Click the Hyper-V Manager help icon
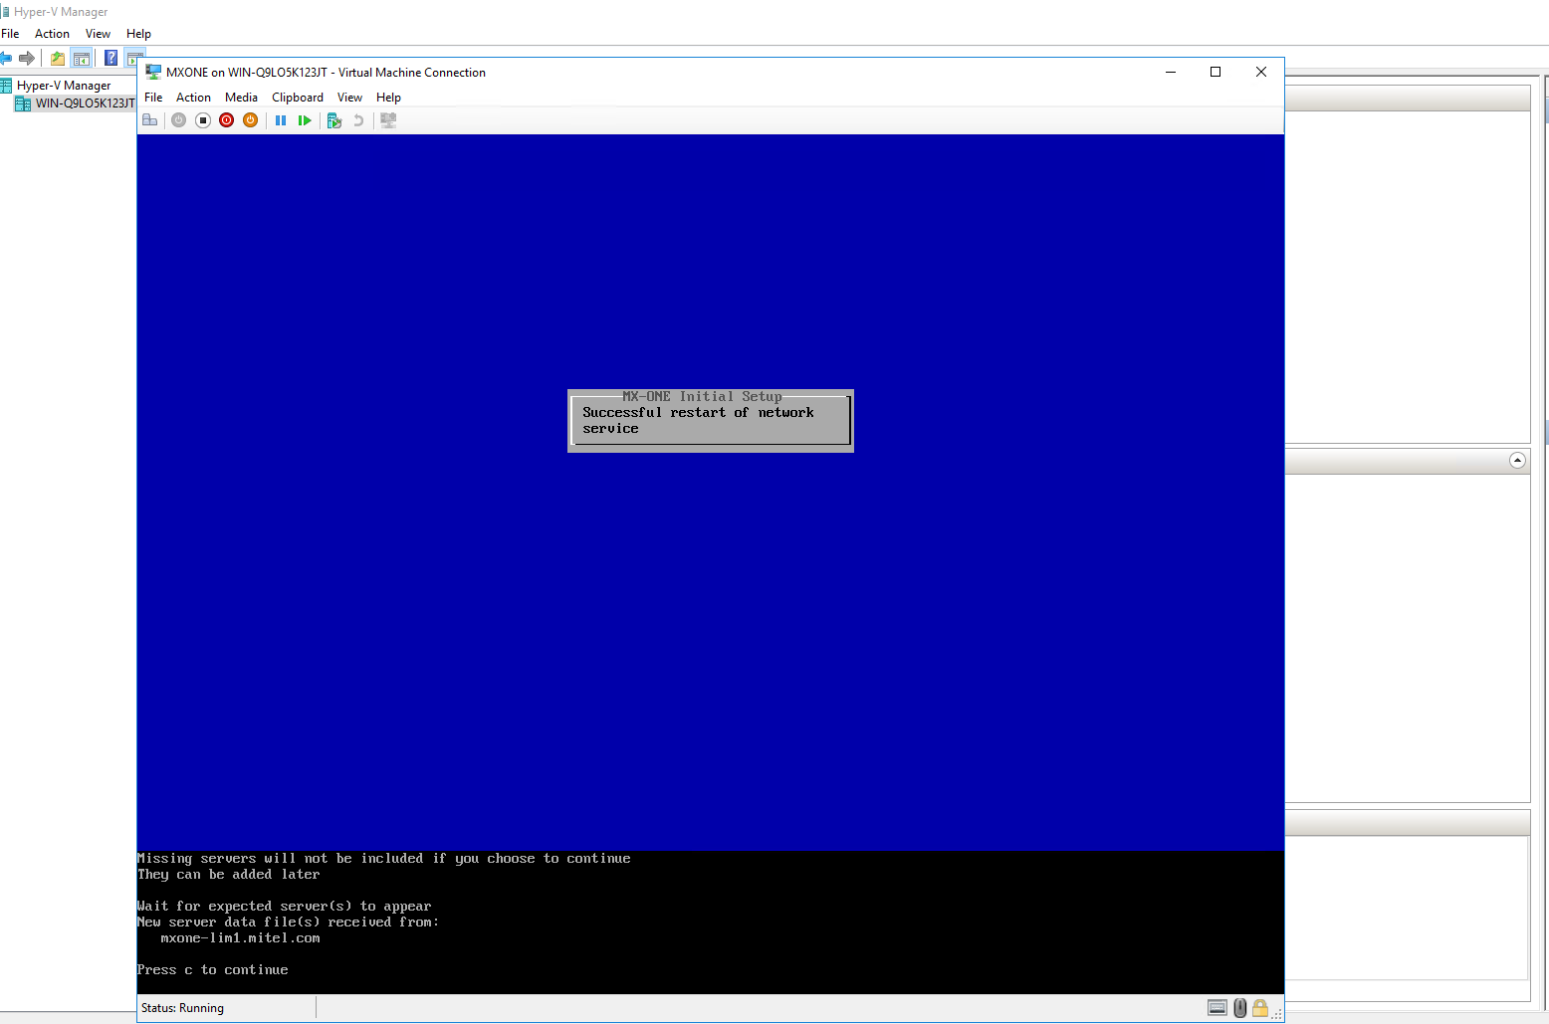 (111, 59)
